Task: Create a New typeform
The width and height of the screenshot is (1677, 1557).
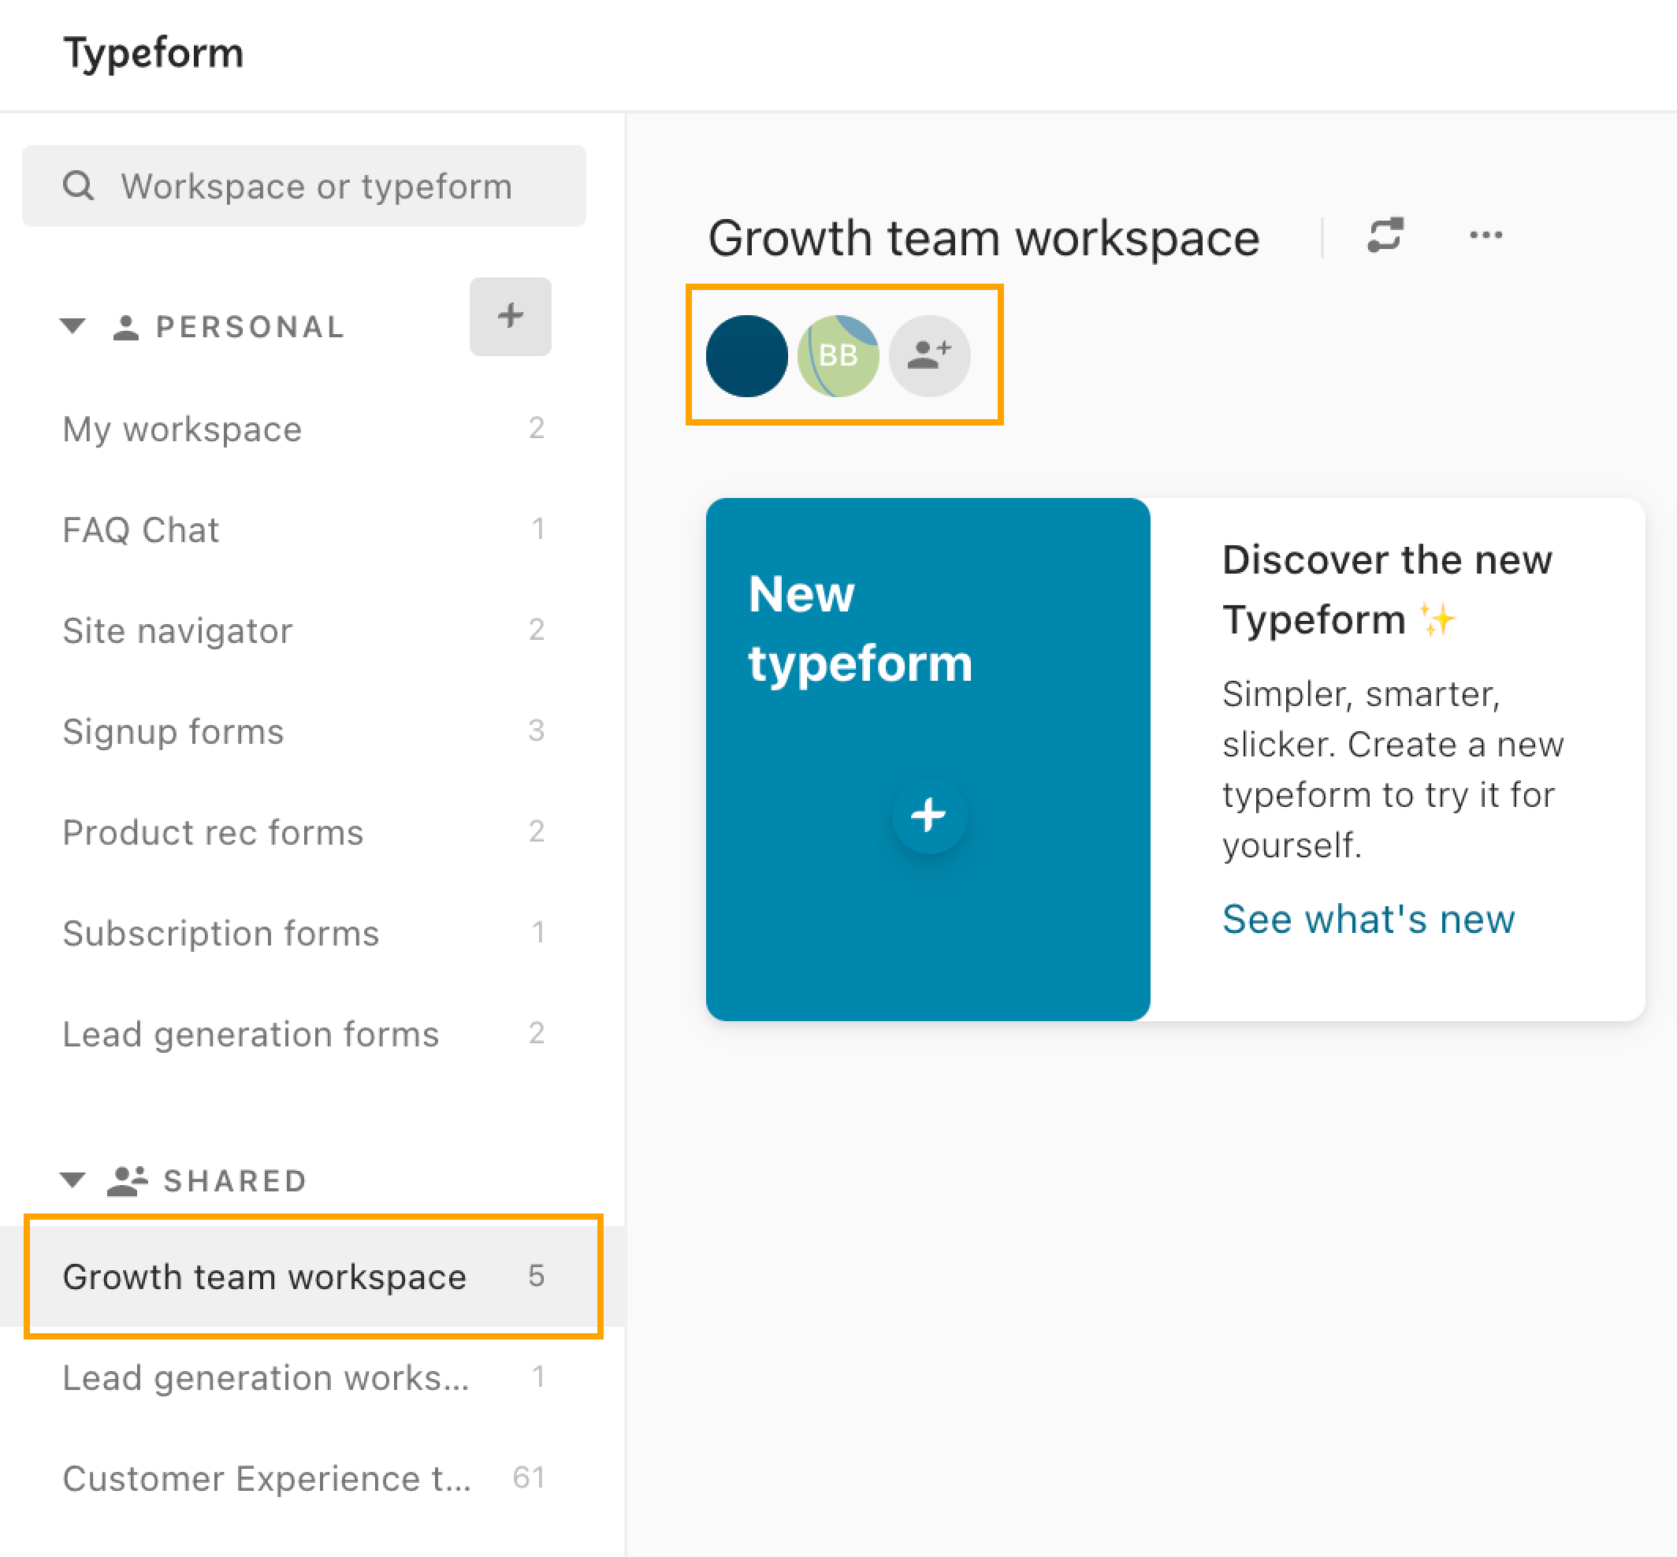Action: coord(928,759)
